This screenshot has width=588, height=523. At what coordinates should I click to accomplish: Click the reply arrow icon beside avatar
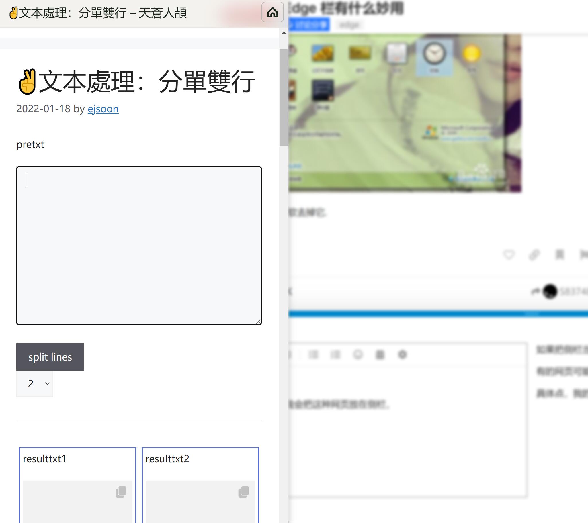(535, 291)
